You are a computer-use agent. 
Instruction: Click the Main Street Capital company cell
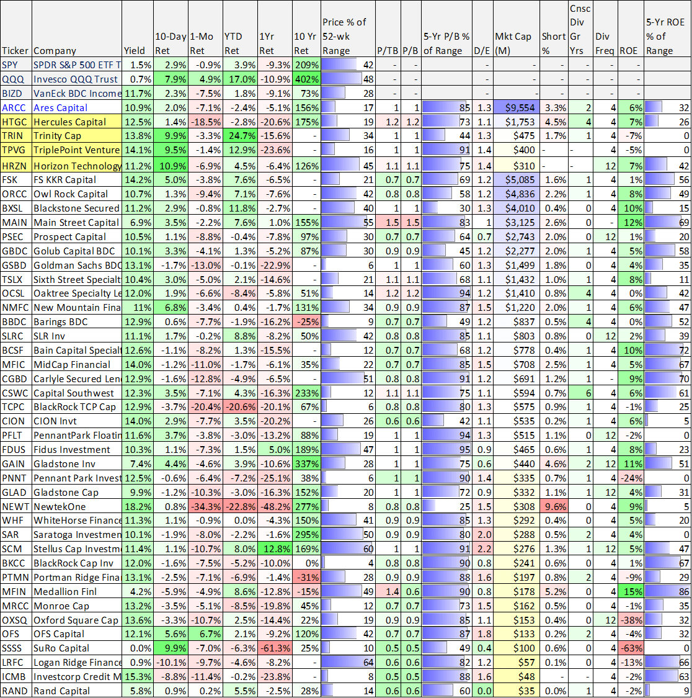pyautogui.click(x=76, y=223)
